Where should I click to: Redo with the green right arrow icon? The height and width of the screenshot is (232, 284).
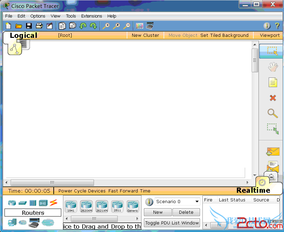coord(93,26)
